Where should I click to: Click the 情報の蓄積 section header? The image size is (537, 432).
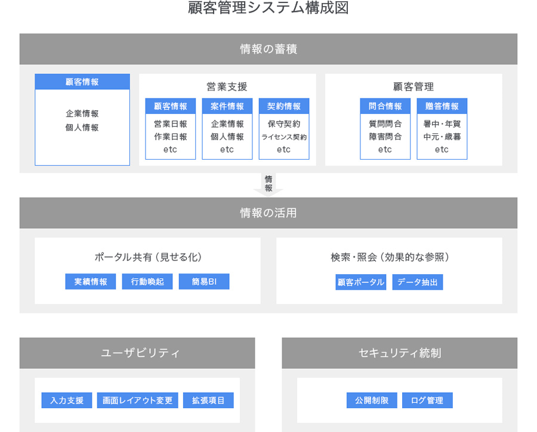(x=268, y=49)
